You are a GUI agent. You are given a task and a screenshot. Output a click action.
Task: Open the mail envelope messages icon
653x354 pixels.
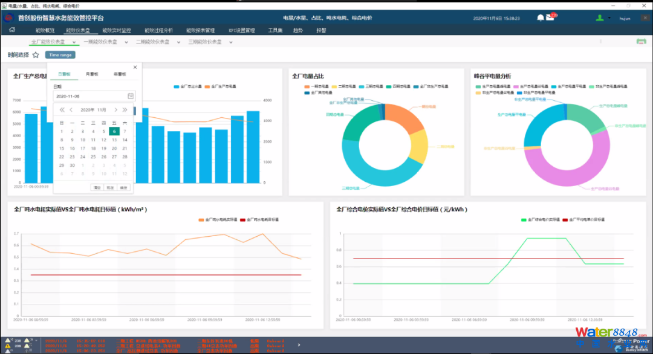point(550,18)
